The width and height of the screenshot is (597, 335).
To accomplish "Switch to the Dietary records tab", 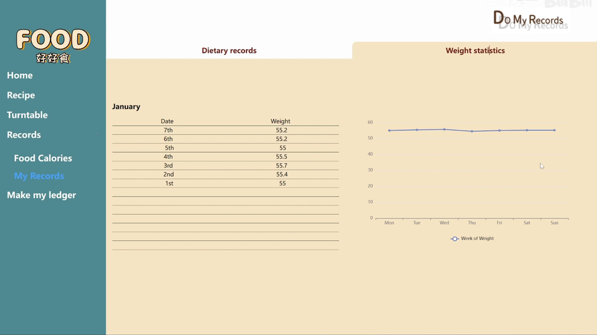I will (x=229, y=50).
